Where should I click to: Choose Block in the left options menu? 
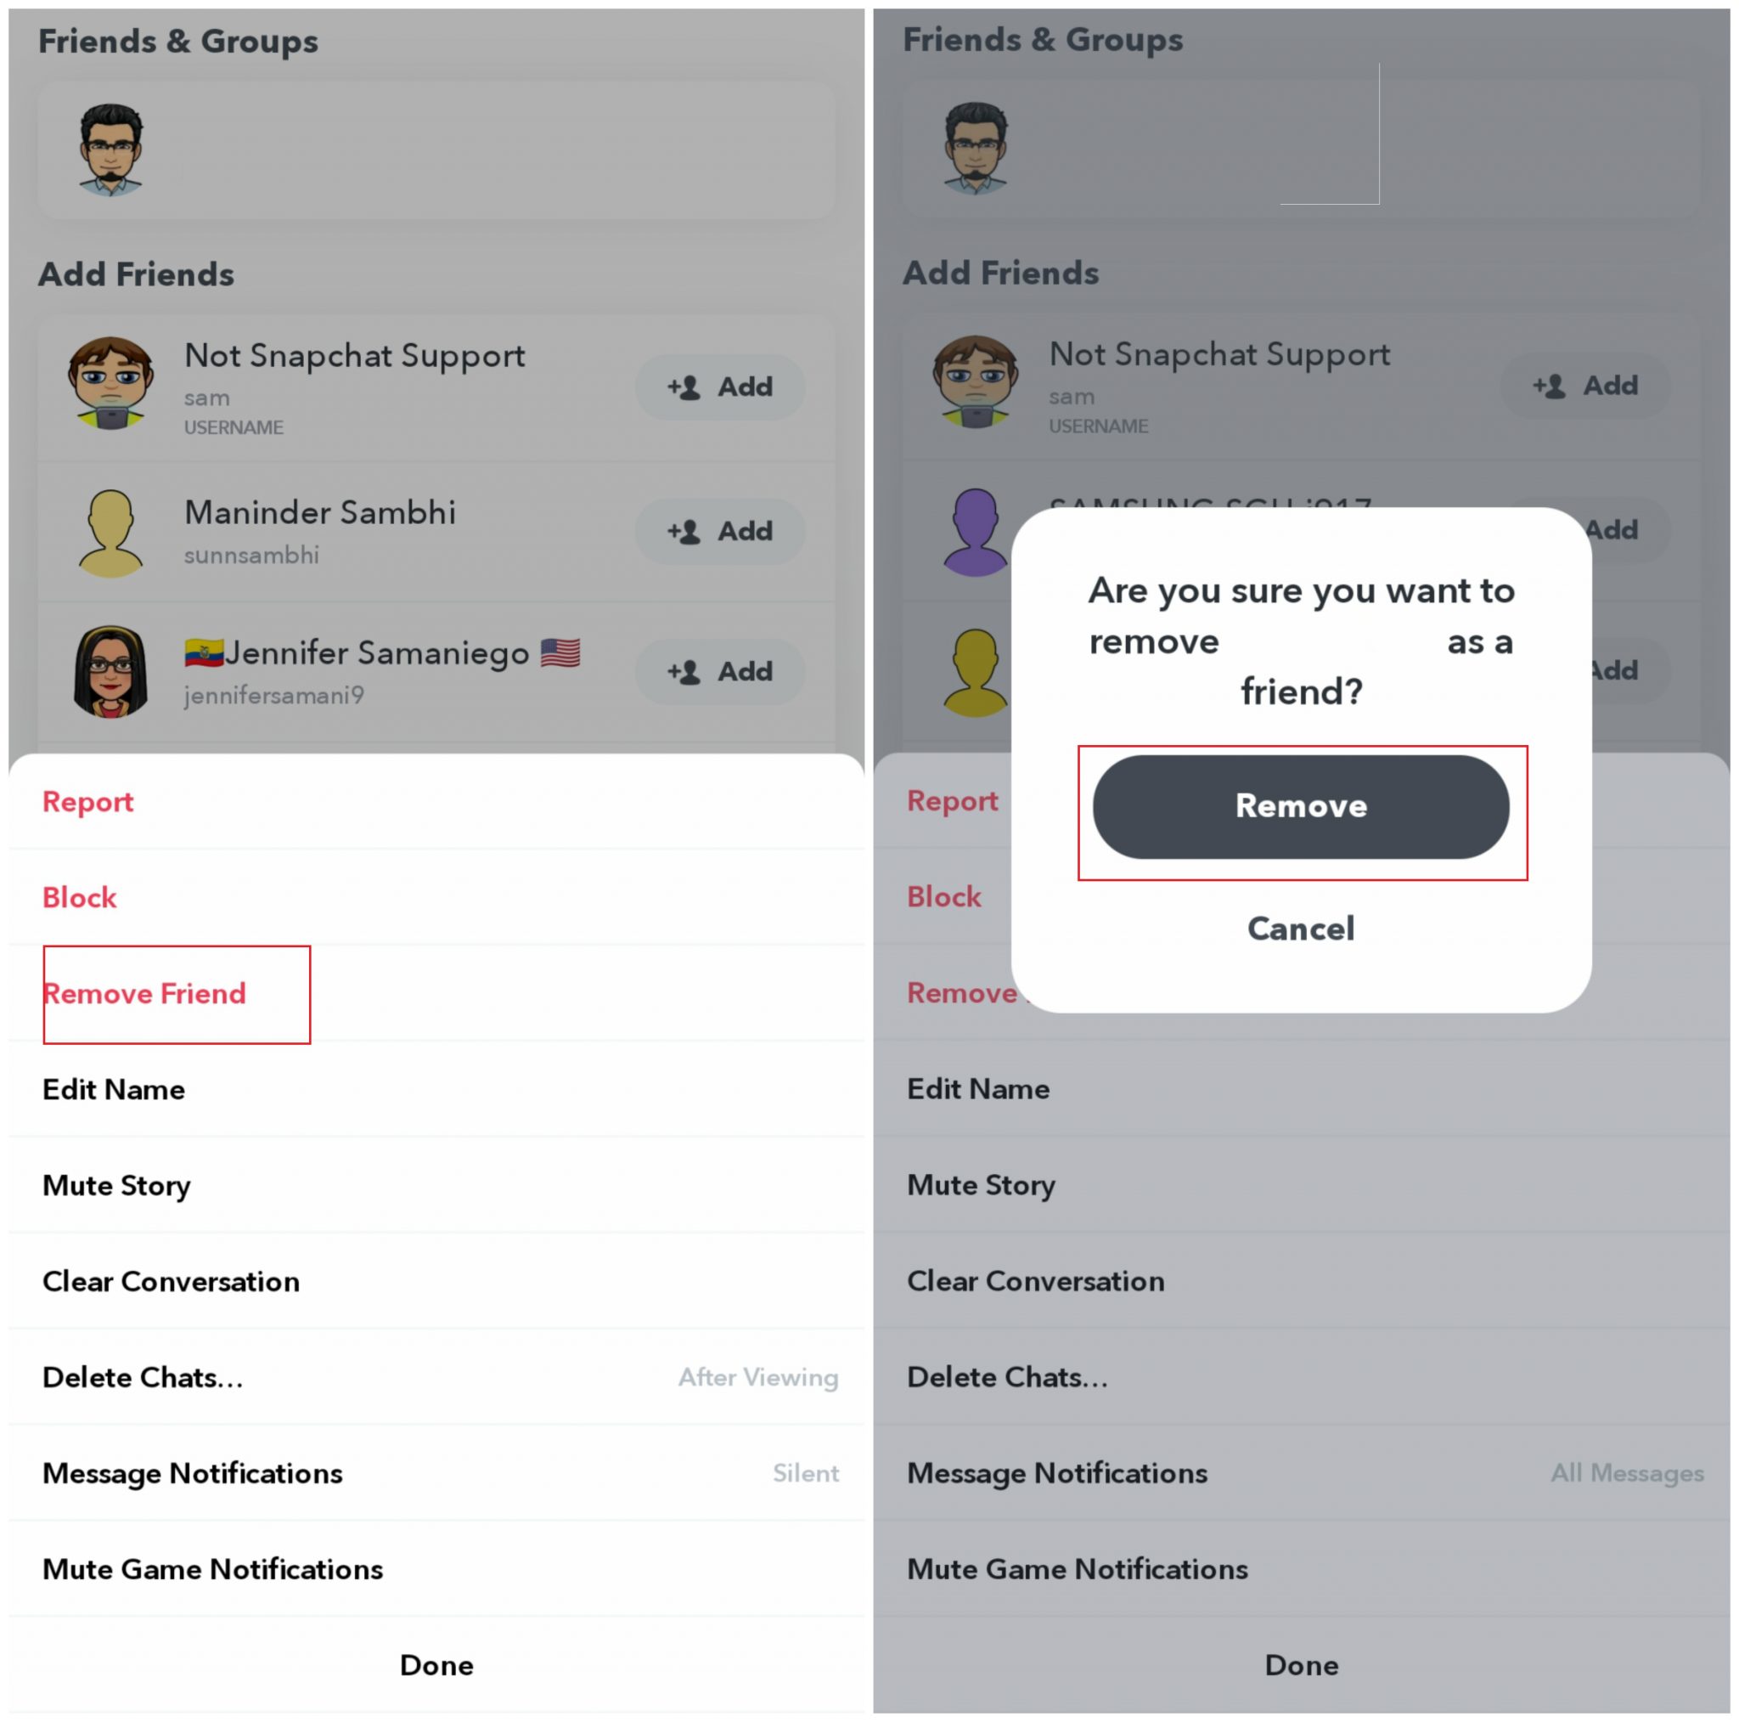[436, 897]
